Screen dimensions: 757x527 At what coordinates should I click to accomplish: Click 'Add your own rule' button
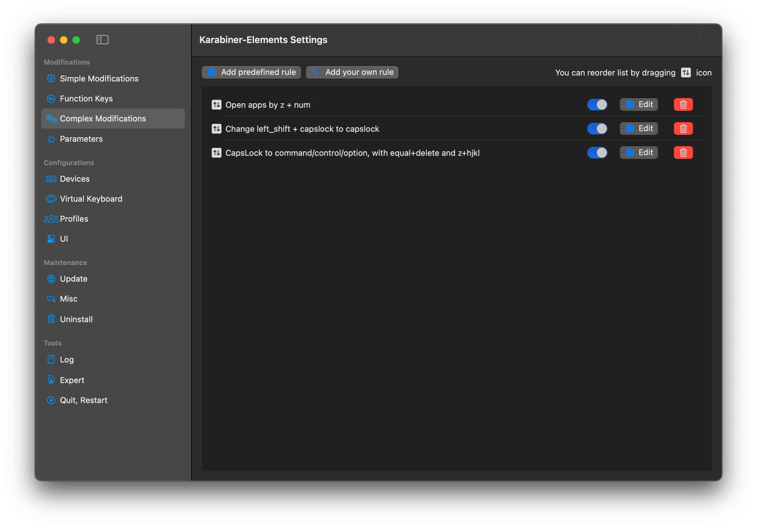(x=352, y=72)
